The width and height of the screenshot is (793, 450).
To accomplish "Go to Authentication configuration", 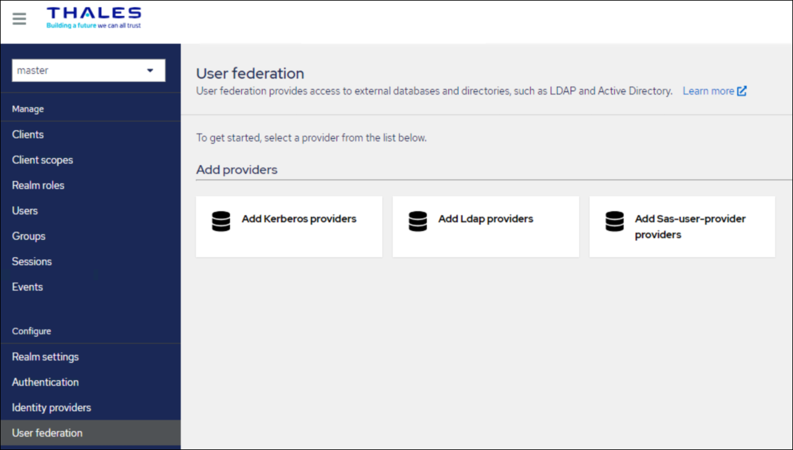I will 45,382.
